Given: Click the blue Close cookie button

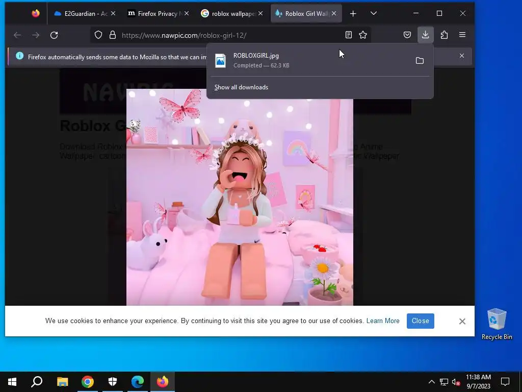Looking at the screenshot, I should (421, 321).
